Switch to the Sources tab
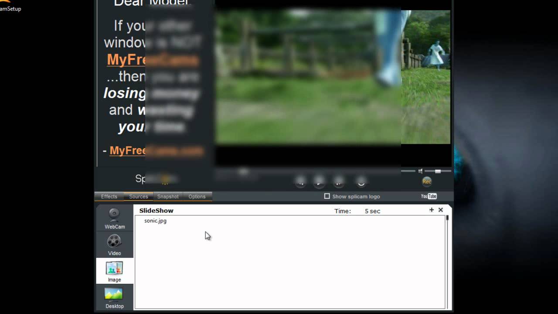This screenshot has width=558, height=314. (139, 197)
